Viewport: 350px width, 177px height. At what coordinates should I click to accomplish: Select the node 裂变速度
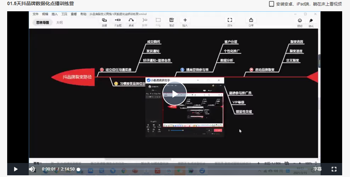[296, 51]
